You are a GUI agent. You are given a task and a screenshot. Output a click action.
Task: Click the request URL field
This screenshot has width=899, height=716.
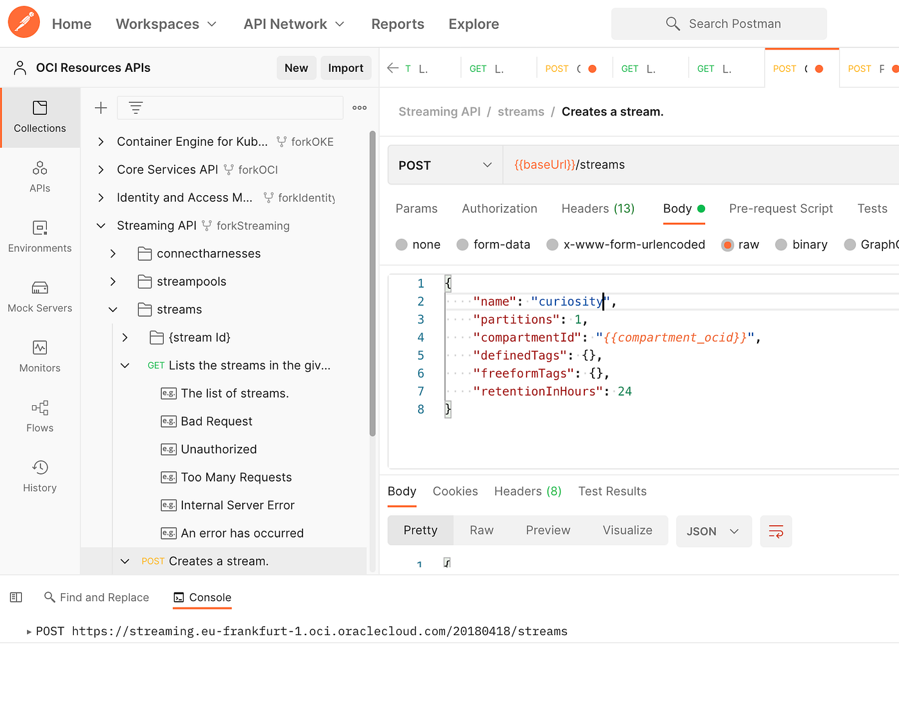tap(701, 165)
